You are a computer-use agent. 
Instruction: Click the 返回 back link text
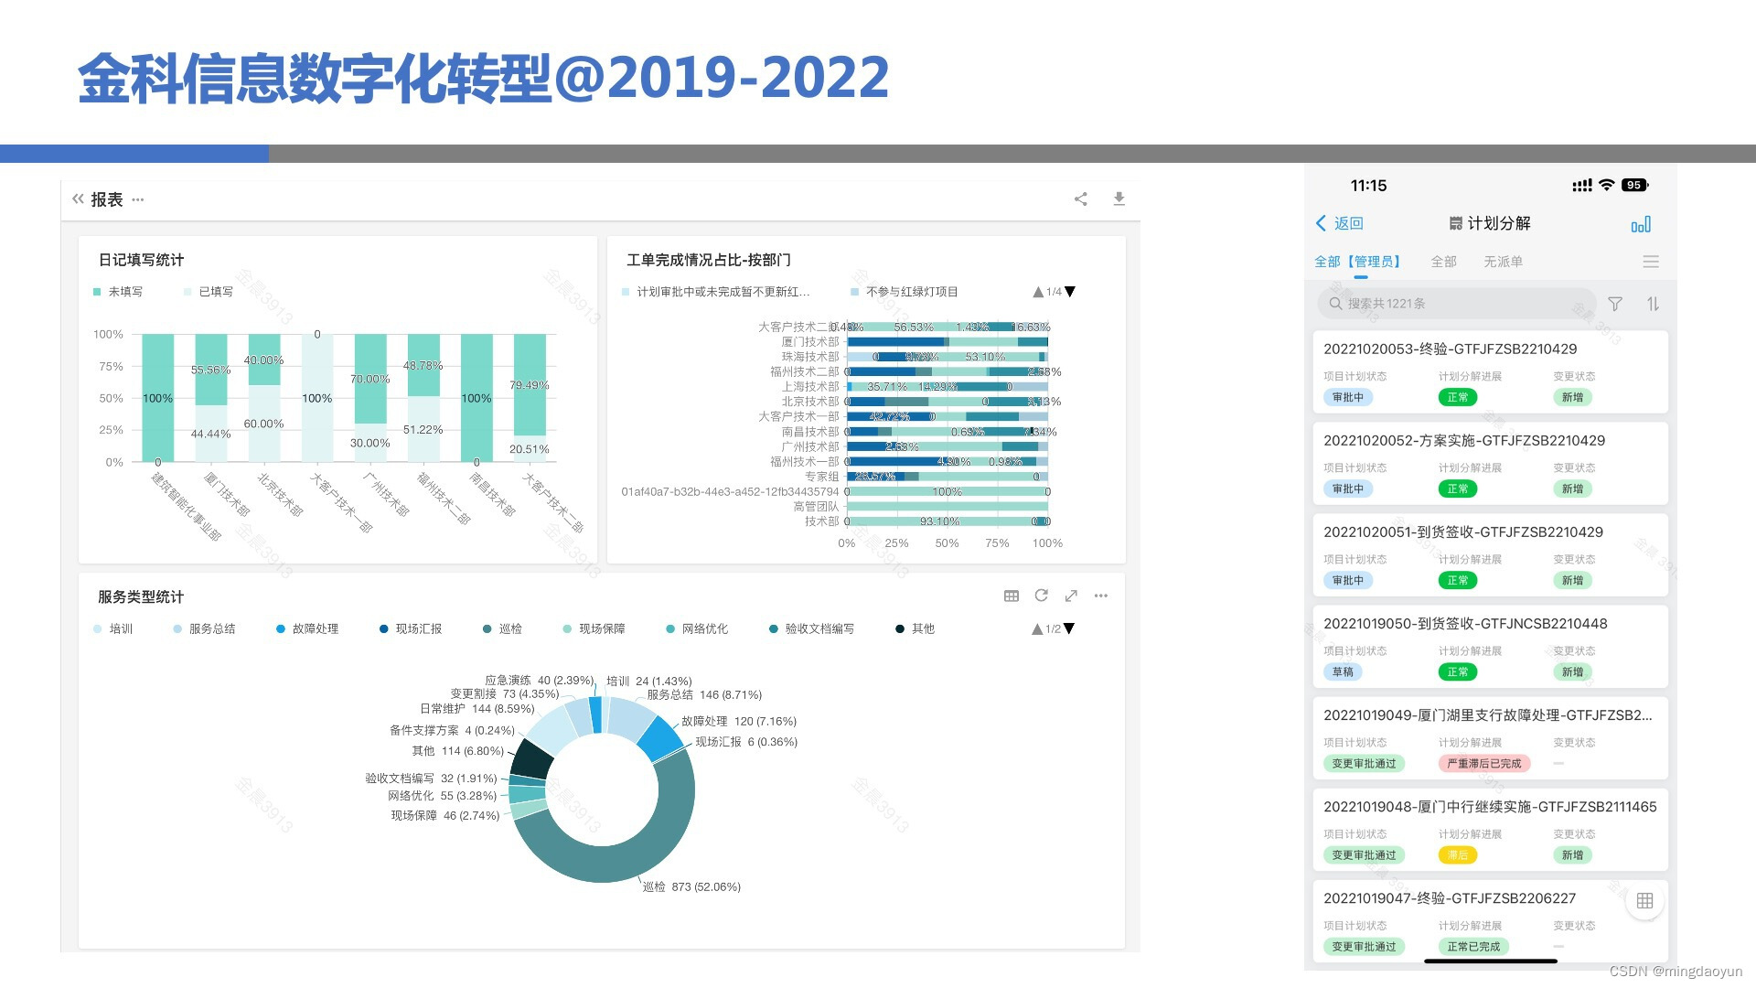tap(1349, 223)
